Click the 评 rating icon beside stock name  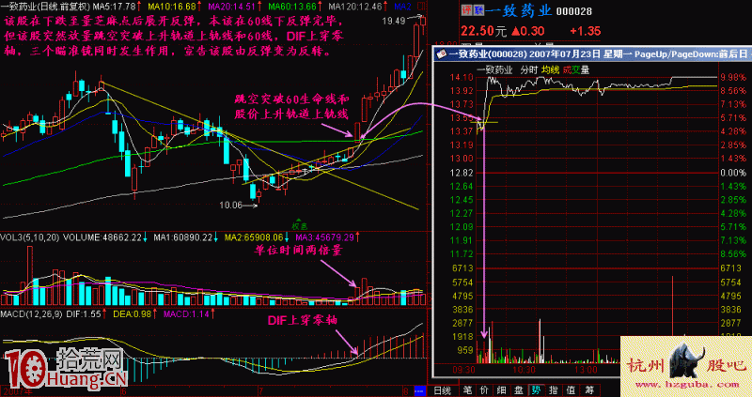pos(465,10)
